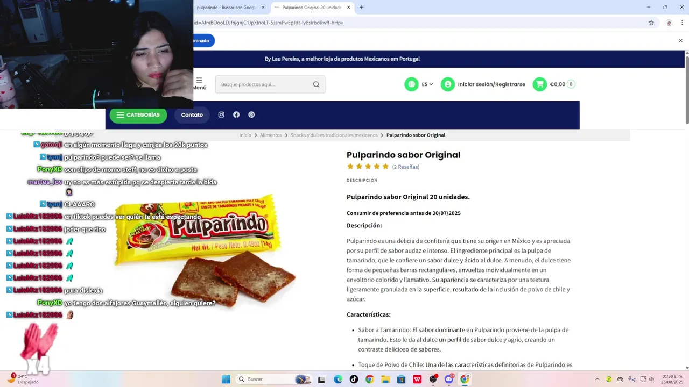
Task: Open the Chrome profile avatar
Action: pyautogui.click(x=669, y=23)
